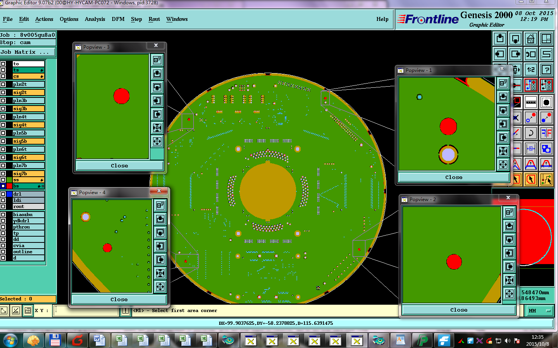This screenshot has width=558, height=348.
Task: Select the black pad feature filter icon
Action: coord(546,102)
